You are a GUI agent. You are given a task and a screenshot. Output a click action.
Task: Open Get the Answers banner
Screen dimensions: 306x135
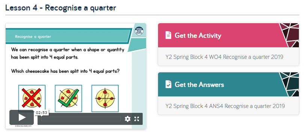tap(228, 84)
